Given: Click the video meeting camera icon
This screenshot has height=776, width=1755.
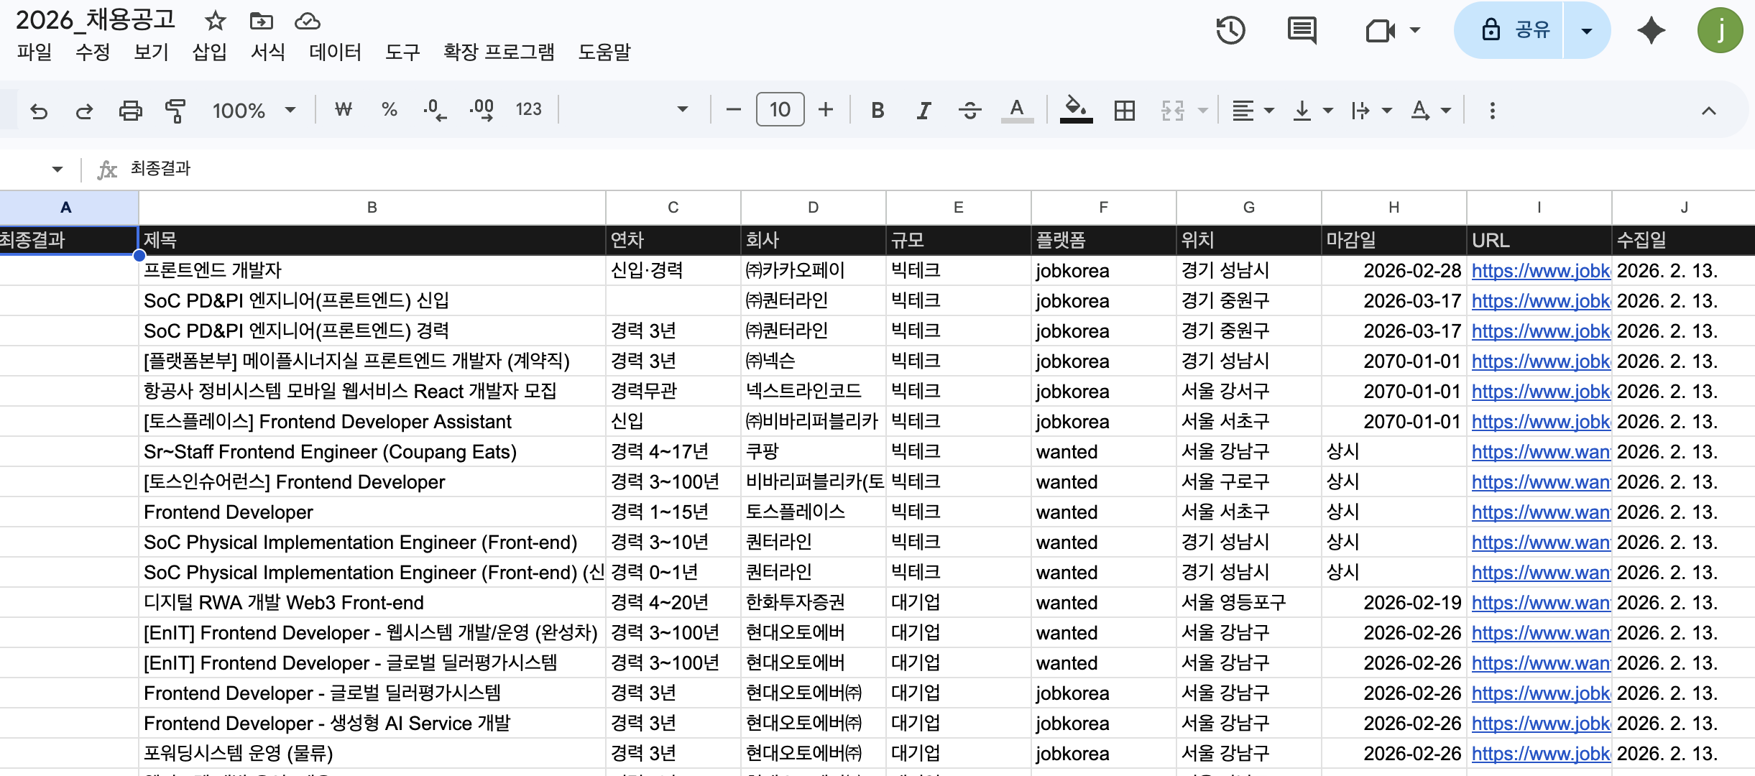Looking at the screenshot, I should [x=1380, y=30].
